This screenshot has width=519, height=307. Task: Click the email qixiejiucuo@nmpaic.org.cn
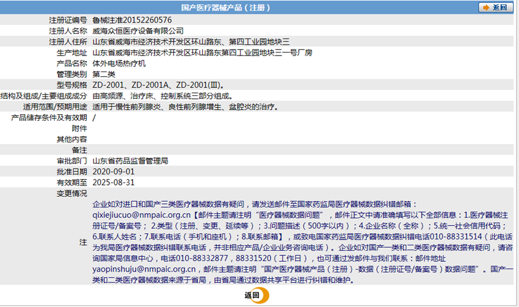(142, 215)
